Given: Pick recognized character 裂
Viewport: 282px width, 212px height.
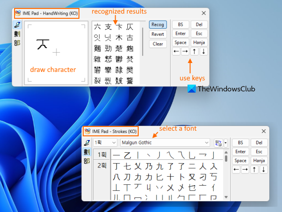Looking at the screenshot, I should click(x=97, y=81).
